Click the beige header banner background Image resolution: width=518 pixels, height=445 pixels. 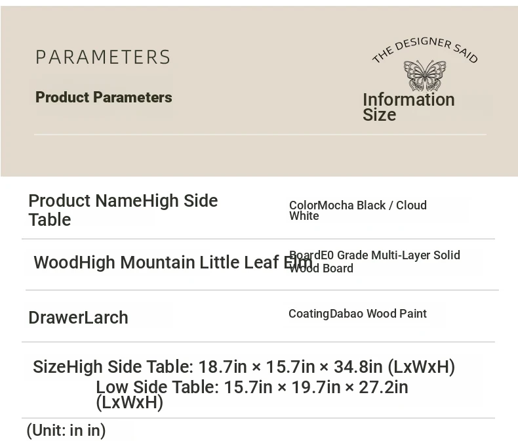(x=259, y=156)
